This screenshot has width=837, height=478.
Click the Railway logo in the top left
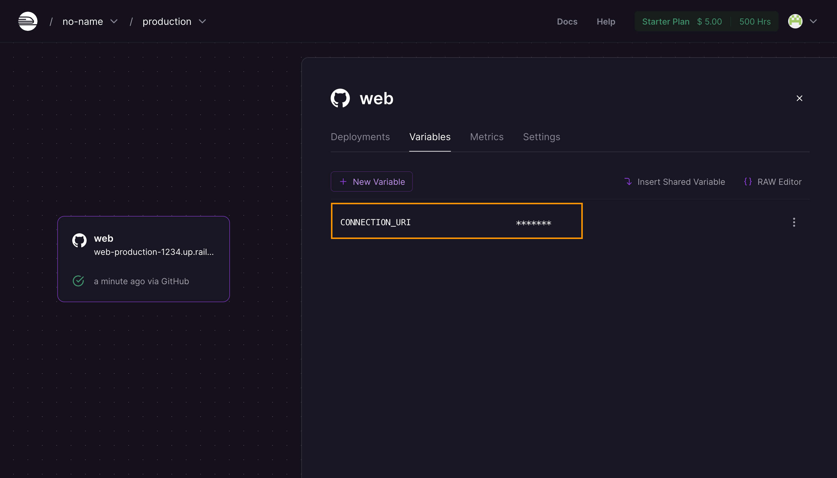28,21
